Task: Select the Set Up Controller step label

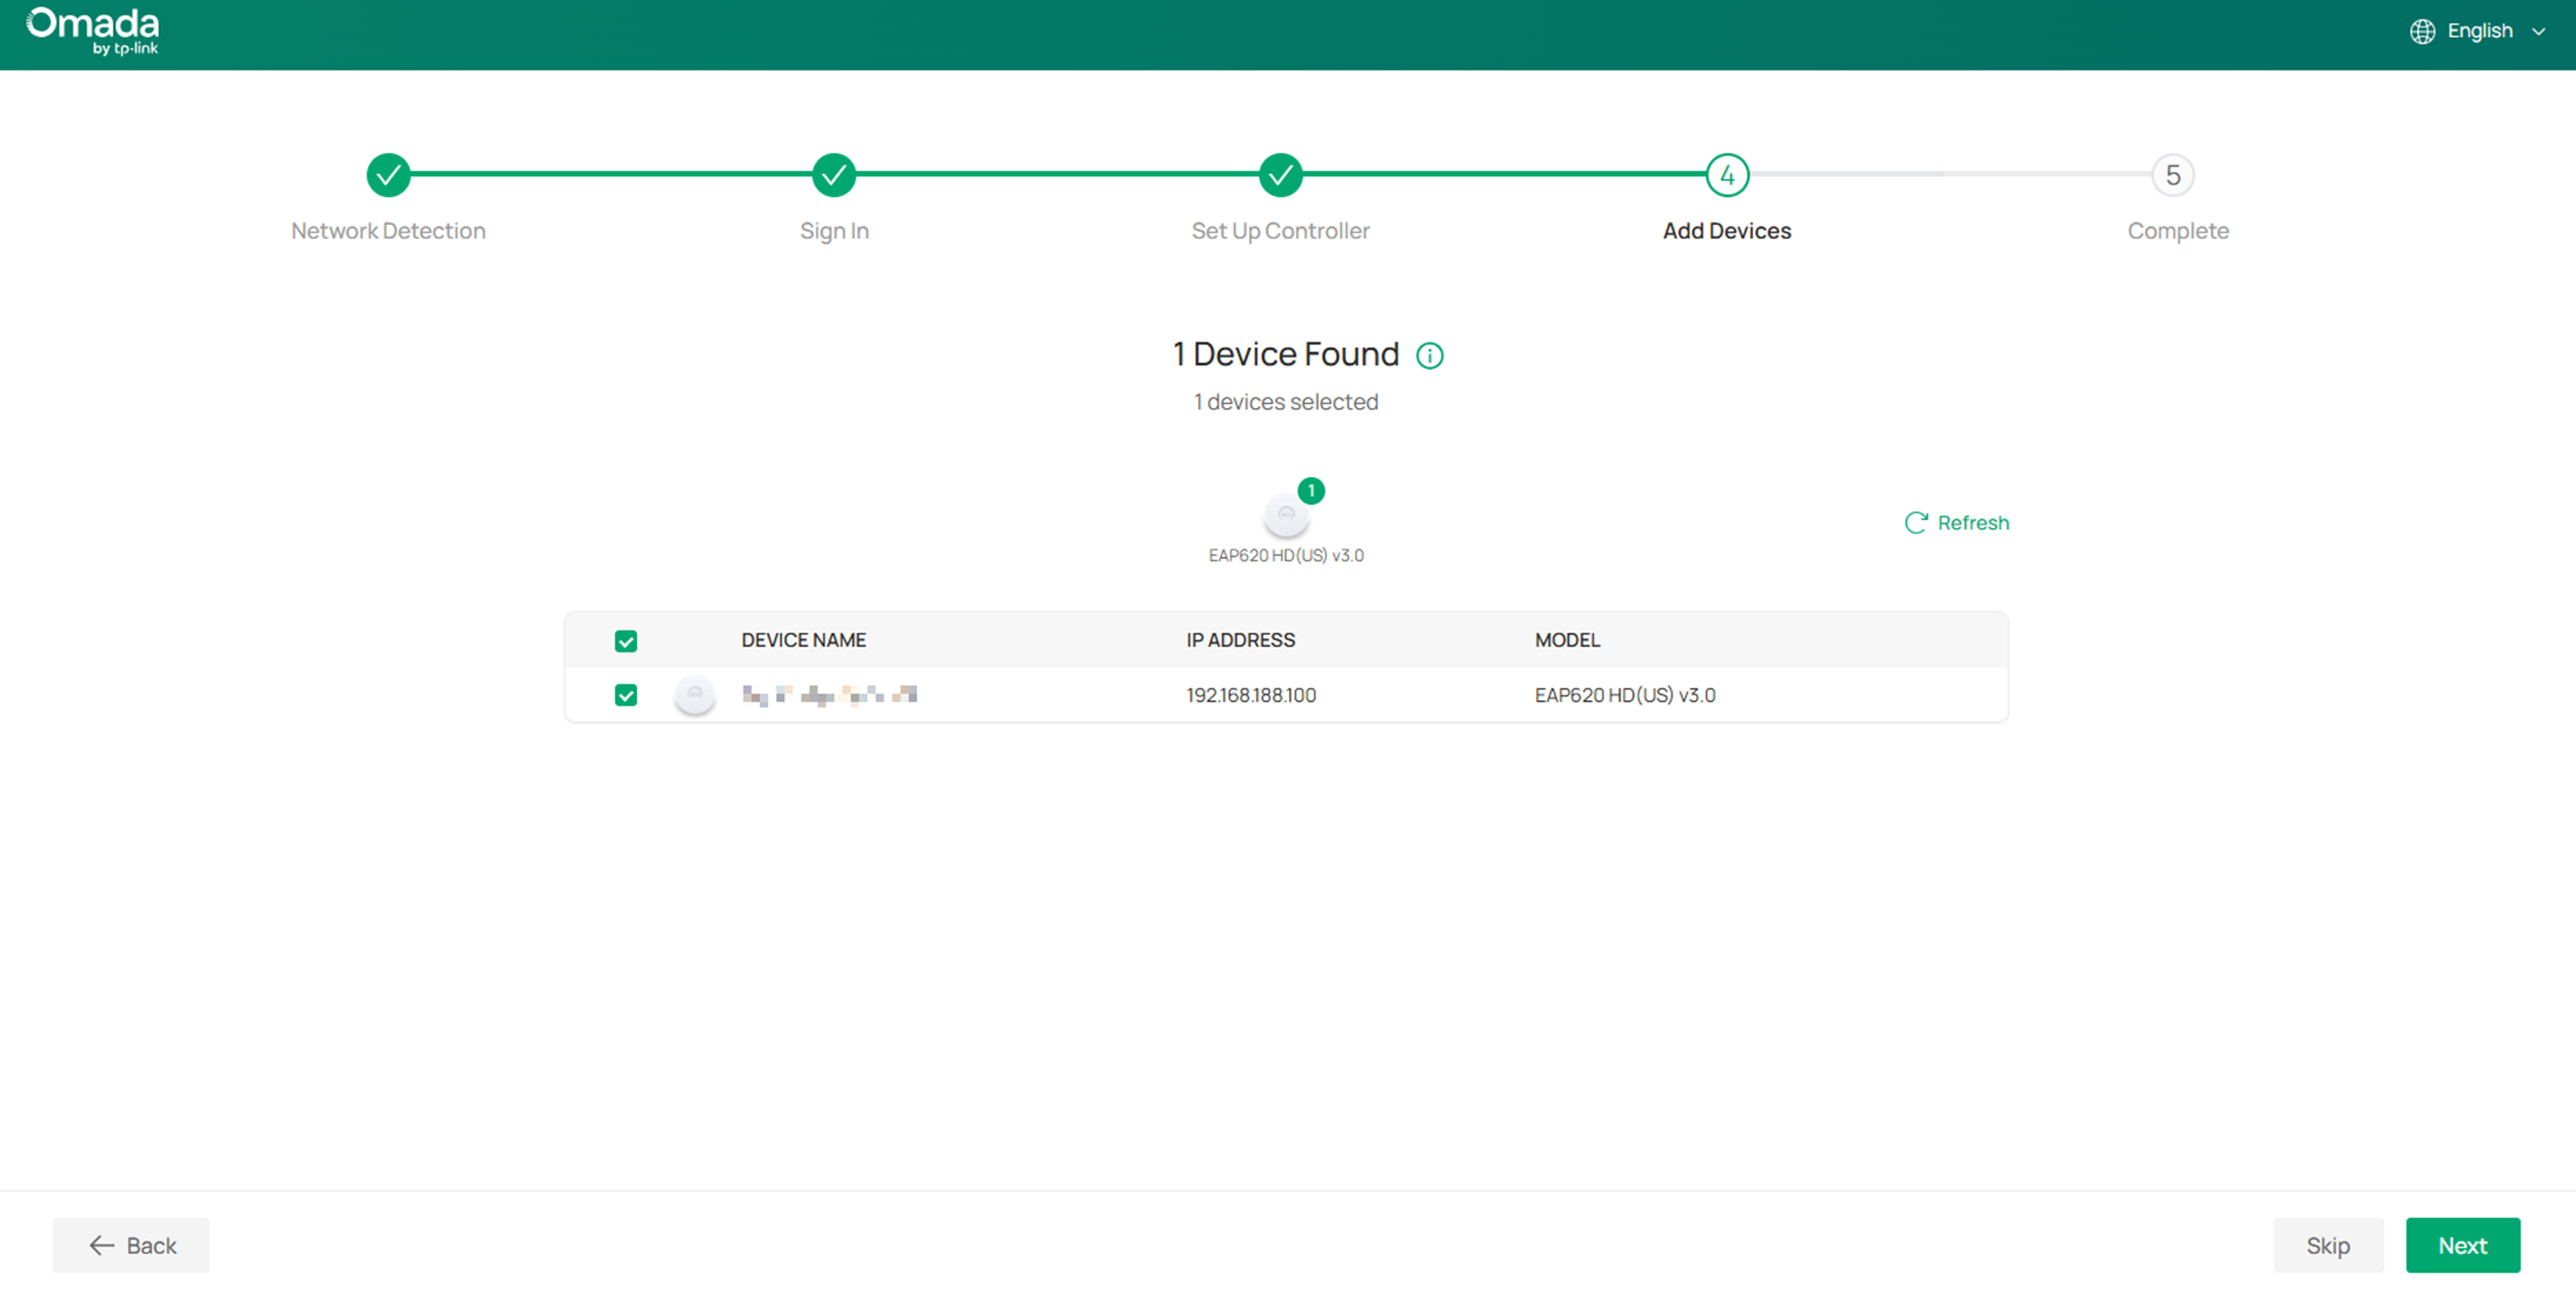Action: pos(1281,230)
